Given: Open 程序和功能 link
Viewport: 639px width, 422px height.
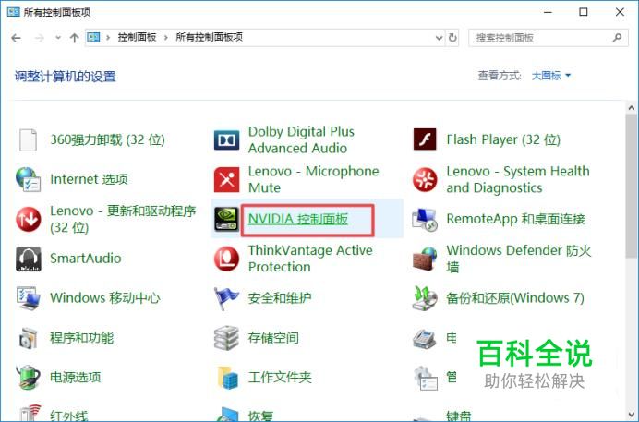Looking at the screenshot, I should coord(81,338).
